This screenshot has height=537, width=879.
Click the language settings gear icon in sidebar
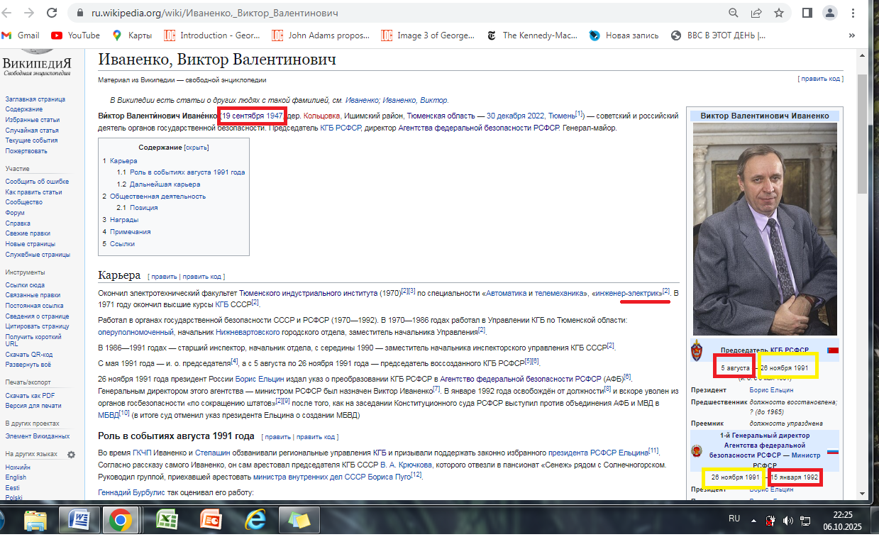coord(71,454)
